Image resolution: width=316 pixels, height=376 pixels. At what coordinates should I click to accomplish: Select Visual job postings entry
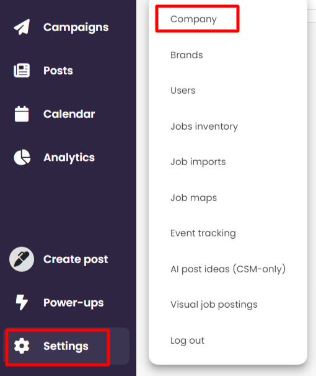point(214,305)
